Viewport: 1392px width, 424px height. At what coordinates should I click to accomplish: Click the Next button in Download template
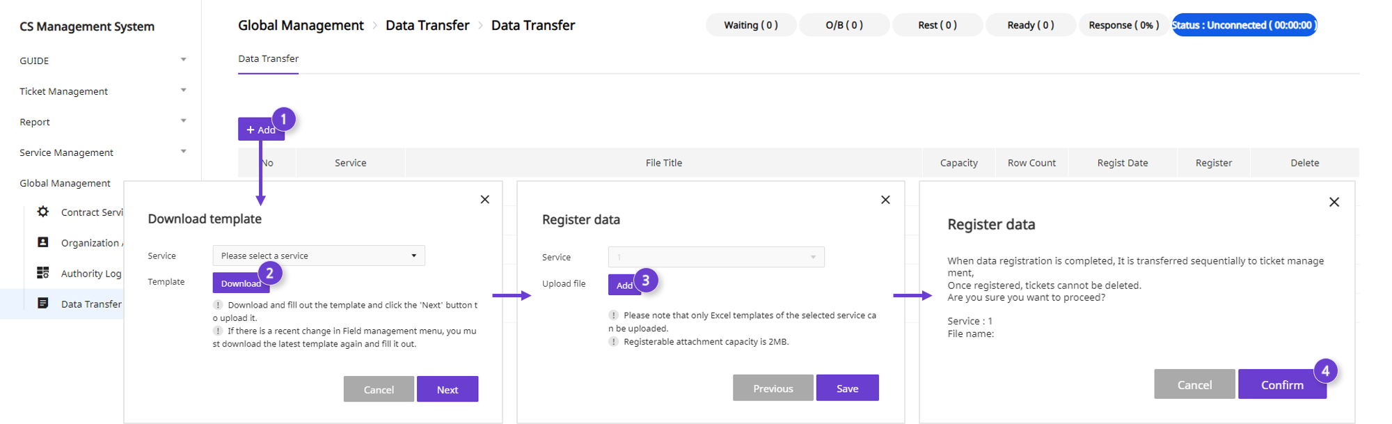pyautogui.click(x=448, y=390)
